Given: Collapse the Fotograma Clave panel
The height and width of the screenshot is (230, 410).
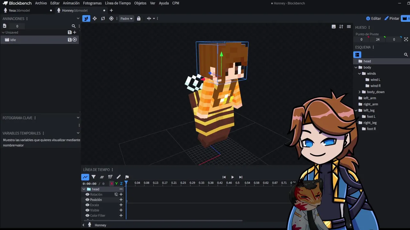Looking at the screenshot, I should click(78, 118).
